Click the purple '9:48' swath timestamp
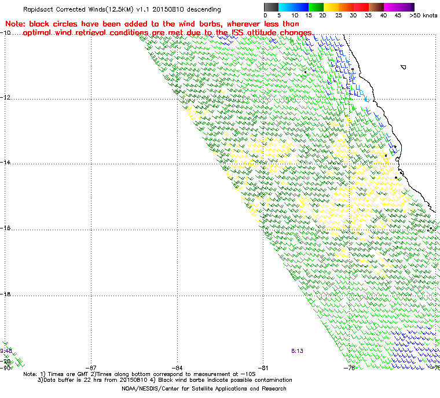440x398 pixels. click(x=6, y=351)
